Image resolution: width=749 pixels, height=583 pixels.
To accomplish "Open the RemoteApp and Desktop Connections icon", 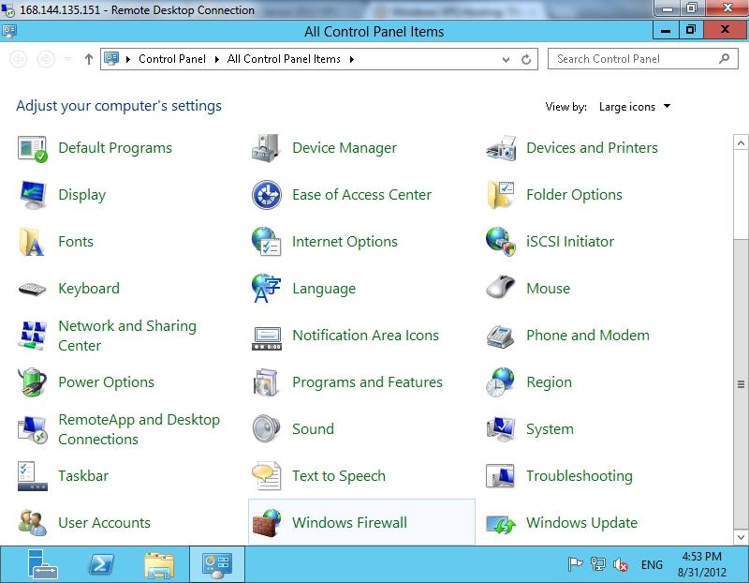I will click(x=33, y=429).
